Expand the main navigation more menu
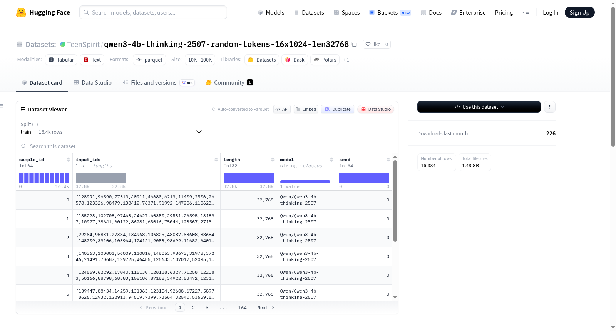 pyautogui.click(x=526, y=12)
